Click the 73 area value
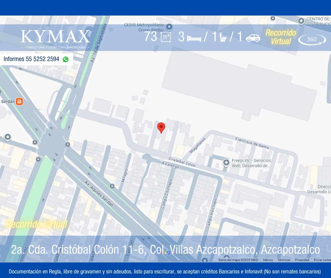 (150, 36)
